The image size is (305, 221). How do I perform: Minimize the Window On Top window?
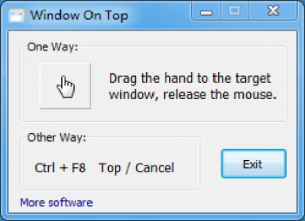206,11
